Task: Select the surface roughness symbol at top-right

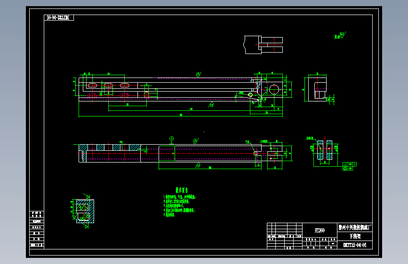Action: point(340,36)
